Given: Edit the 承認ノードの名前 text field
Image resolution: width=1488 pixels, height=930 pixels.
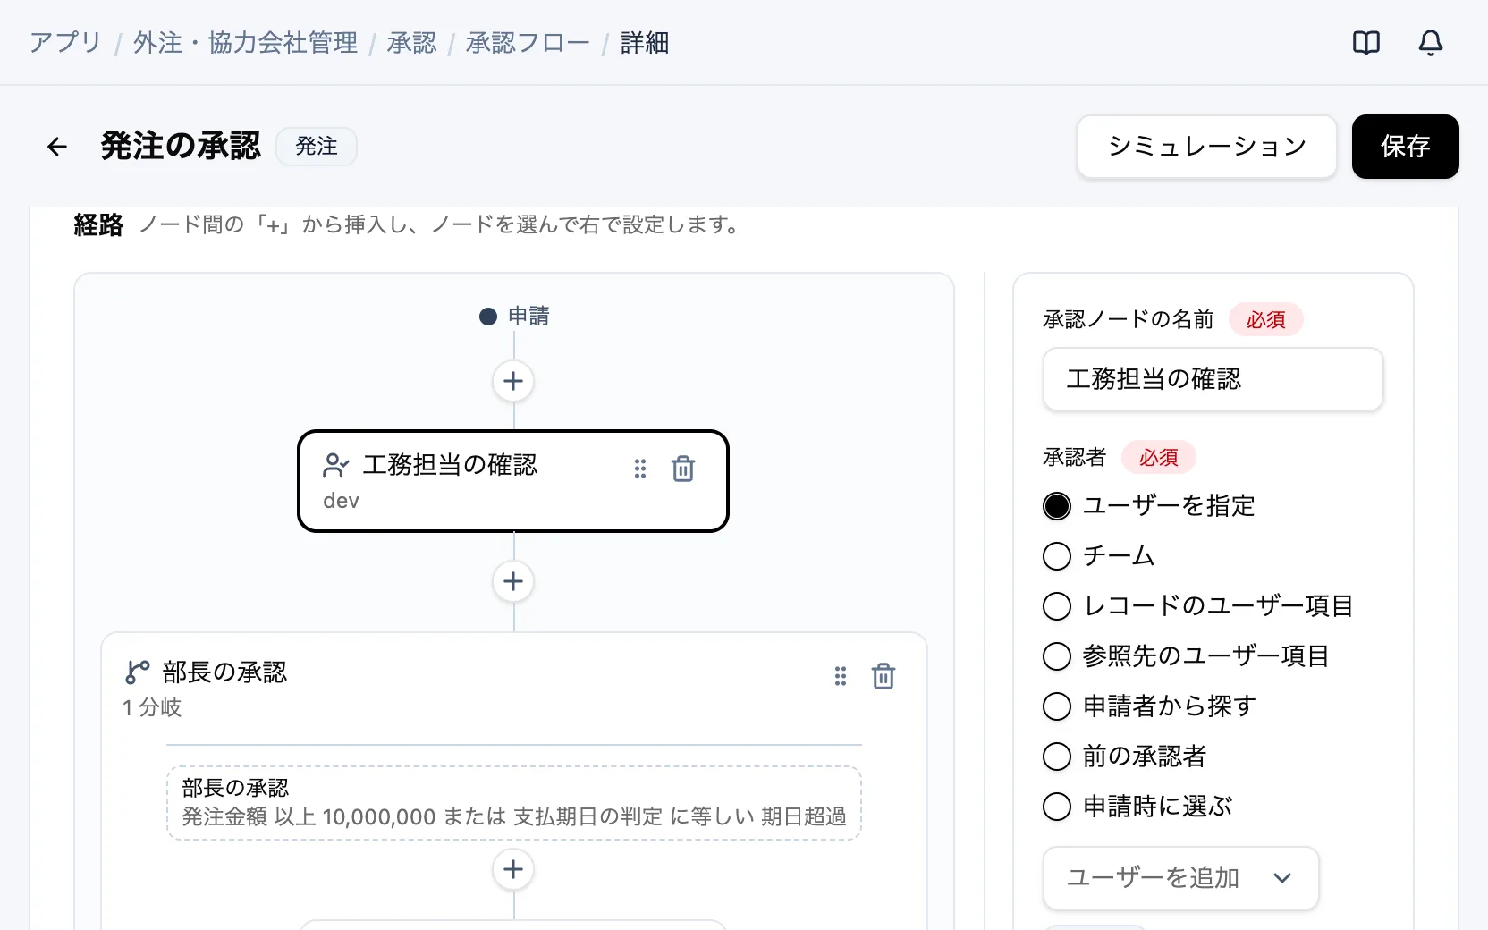Looking at the screenshot, I should pos(1213,379).
